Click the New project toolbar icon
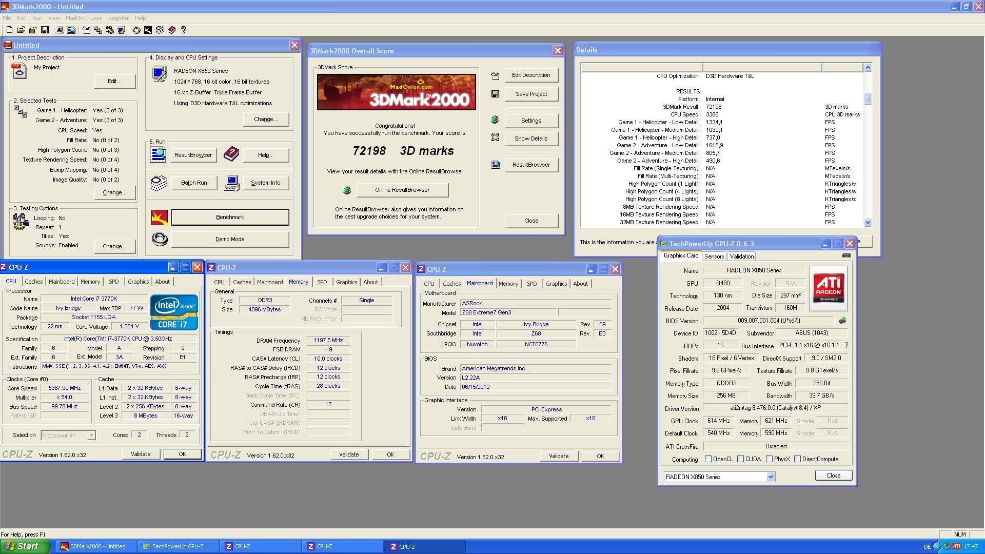 click(9, 30)
